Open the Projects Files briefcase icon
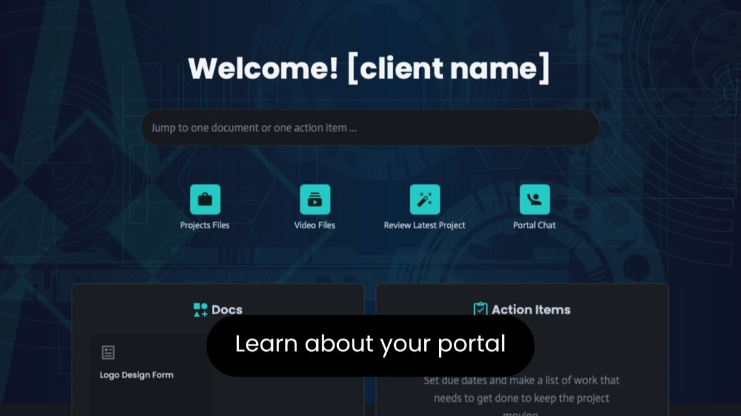This screenshot has width=741, height=416. (x=205, y=199)
